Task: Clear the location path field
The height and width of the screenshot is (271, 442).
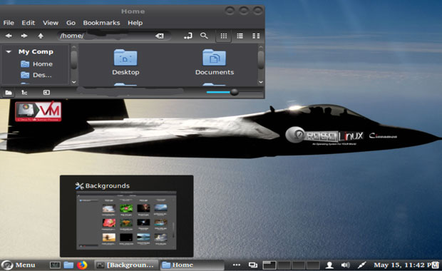Action: click(x=160, y=36)
